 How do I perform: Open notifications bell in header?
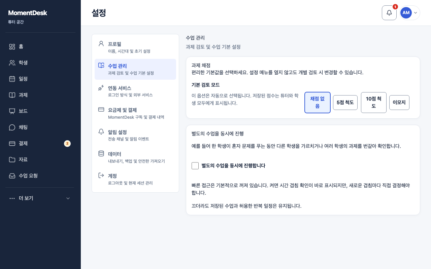click(389, 13)
